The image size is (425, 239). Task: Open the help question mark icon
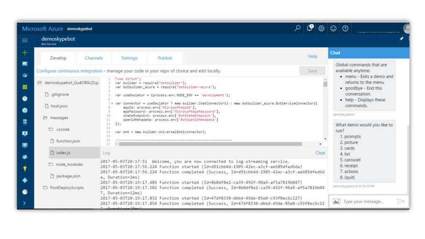tap(345, 29)
